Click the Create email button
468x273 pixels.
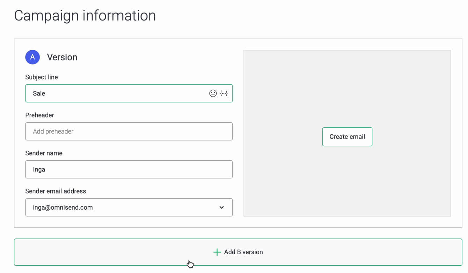tap(347, 137)
